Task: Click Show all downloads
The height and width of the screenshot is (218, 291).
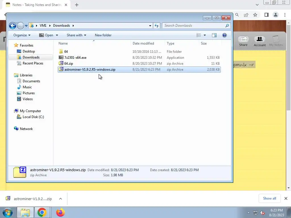Action: (x=269, y=198)
